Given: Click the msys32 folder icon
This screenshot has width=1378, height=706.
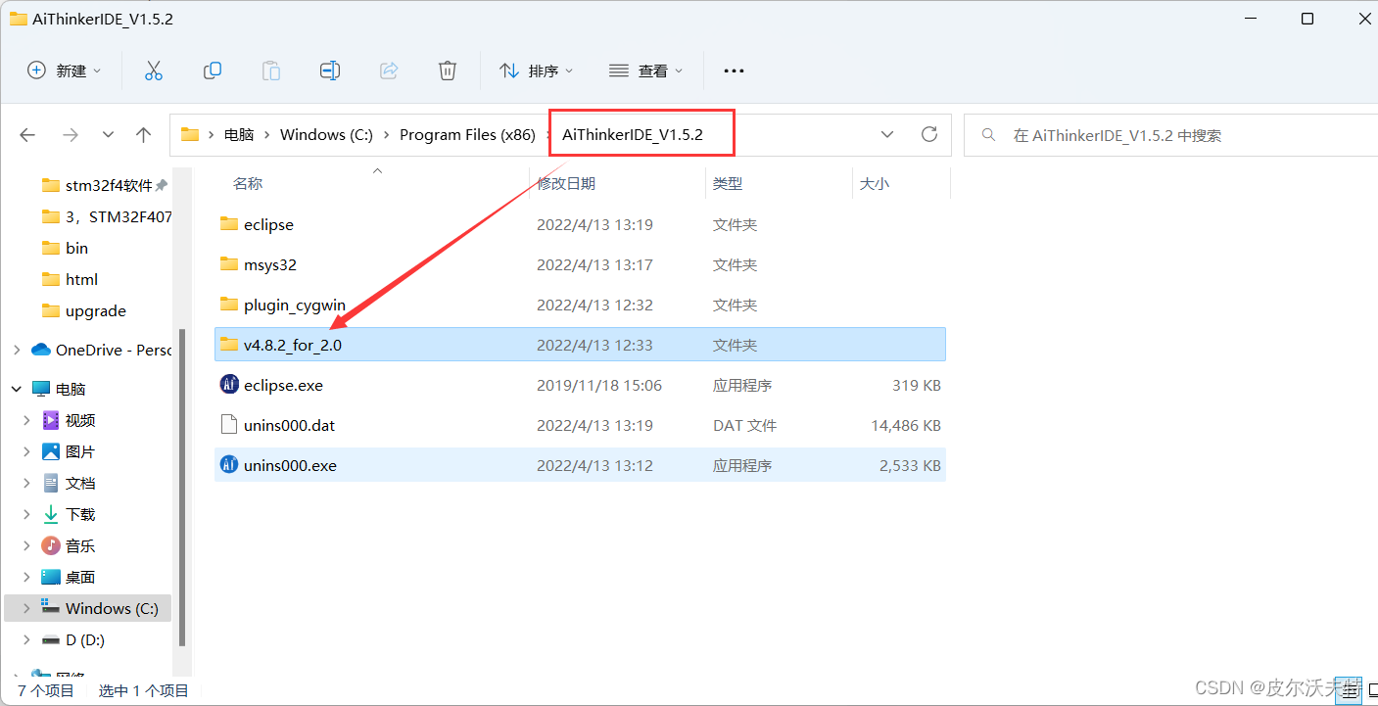Looking at the screenshot, I should coord(229,264).
